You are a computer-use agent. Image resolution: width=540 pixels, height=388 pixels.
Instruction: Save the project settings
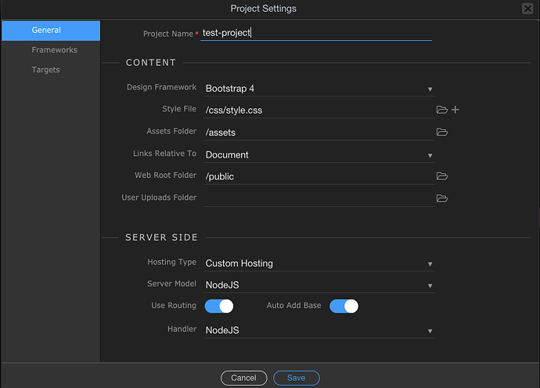pyautogui.click(x=296, y=378)
